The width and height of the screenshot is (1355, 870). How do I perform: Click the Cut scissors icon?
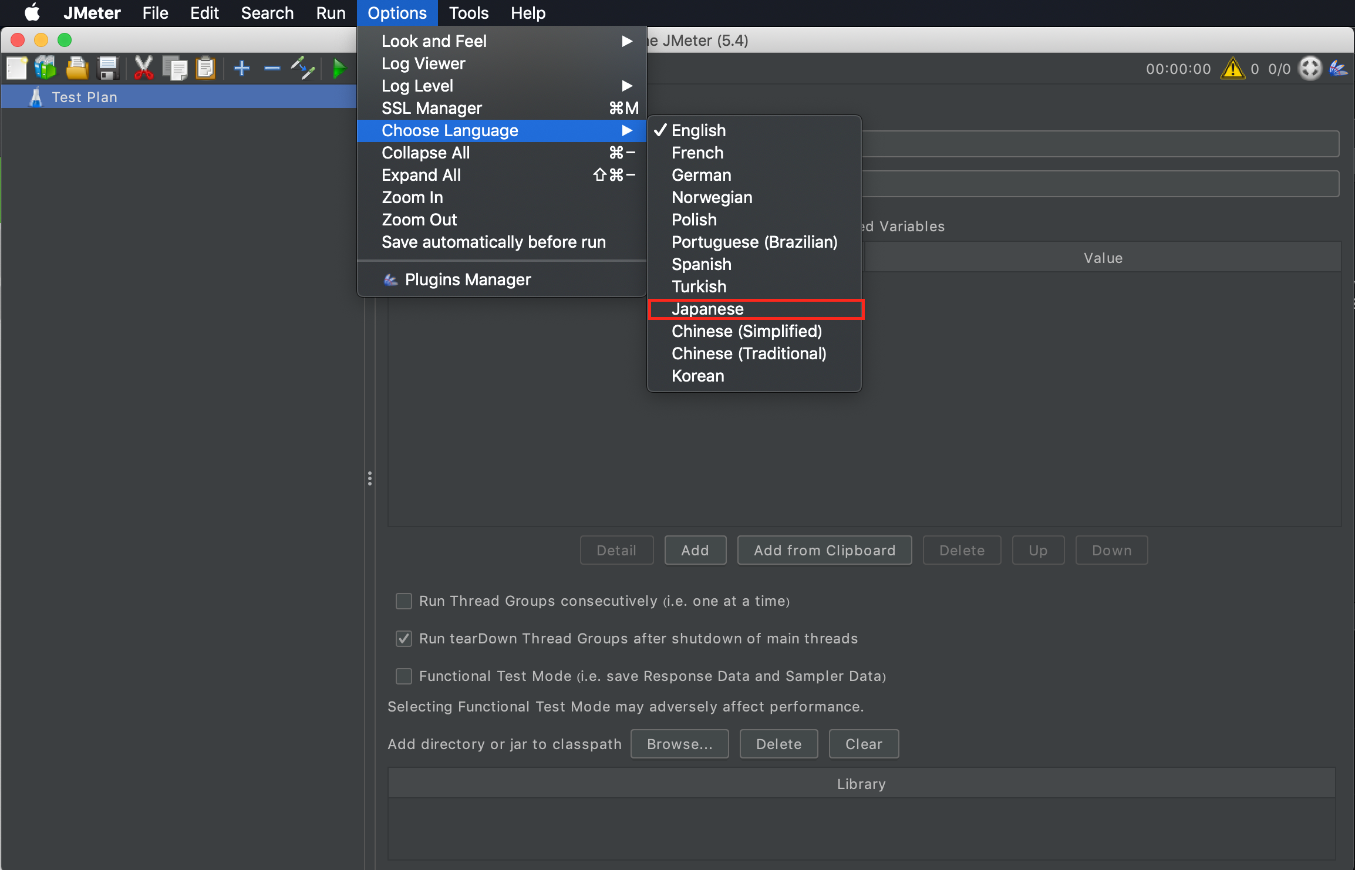tap(143, 69)
